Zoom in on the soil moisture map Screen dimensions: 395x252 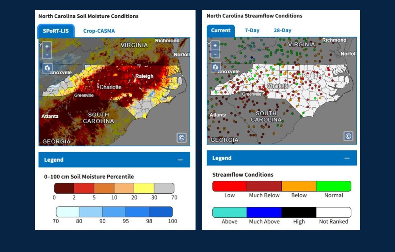[x=47, y=46]
